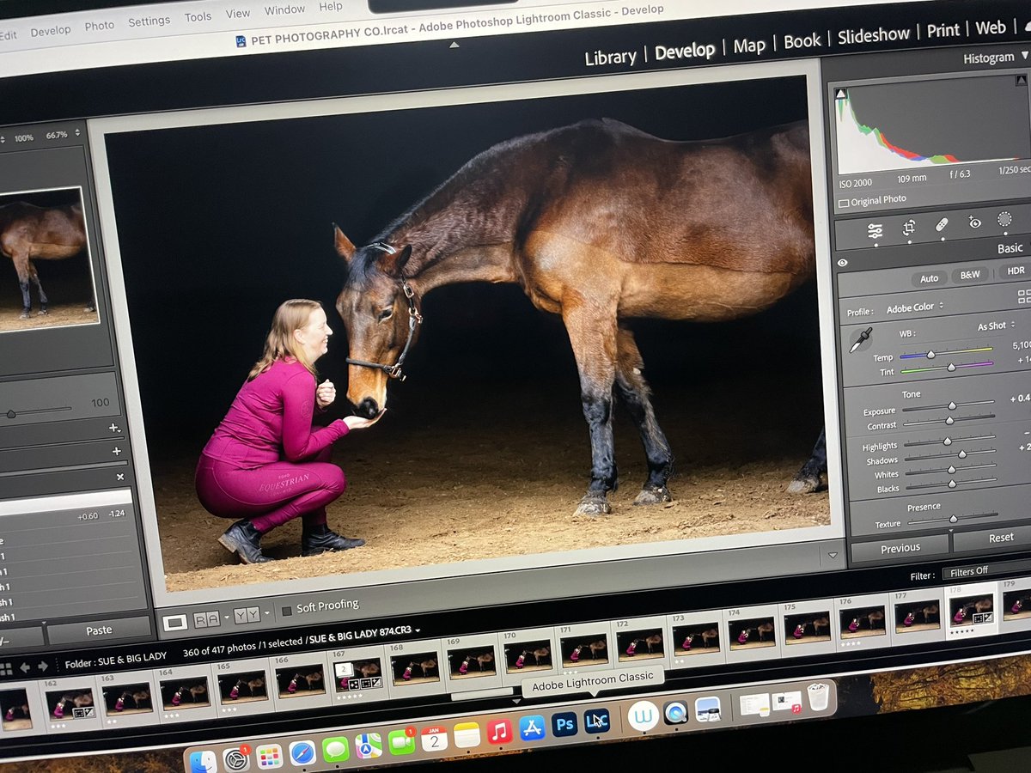Enable the Soft Proofing checkbox

[287, 611]
